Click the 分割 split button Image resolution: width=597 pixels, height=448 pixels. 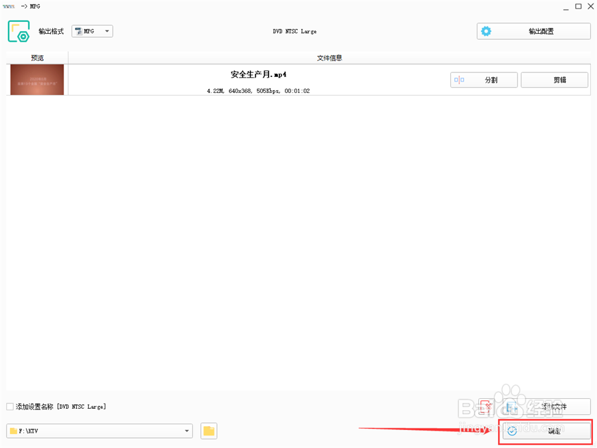(x=484, y=80)
